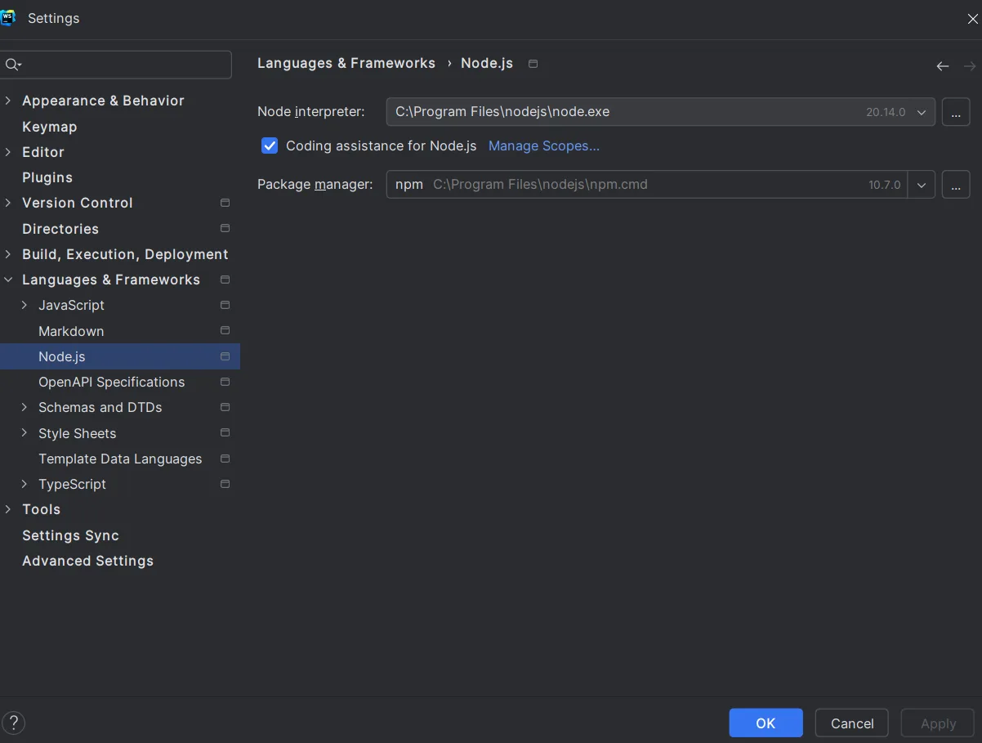Click project-level icon next to JavaScript
Viewport: 982px width, 743px height.
pos(225,305)
